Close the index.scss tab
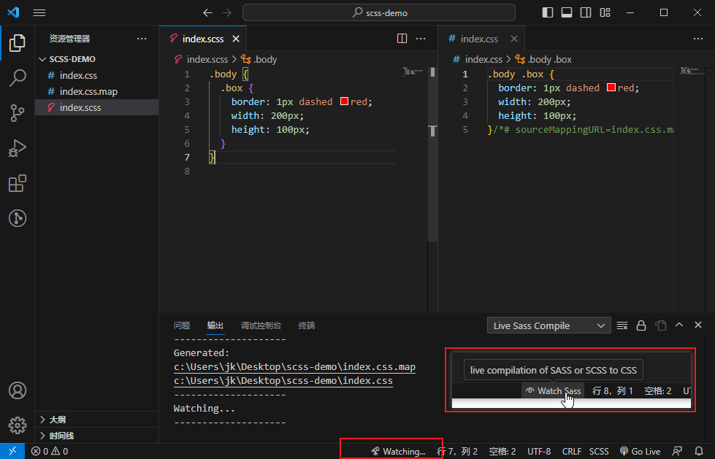The image size is (715, 459). pos(236,39)
